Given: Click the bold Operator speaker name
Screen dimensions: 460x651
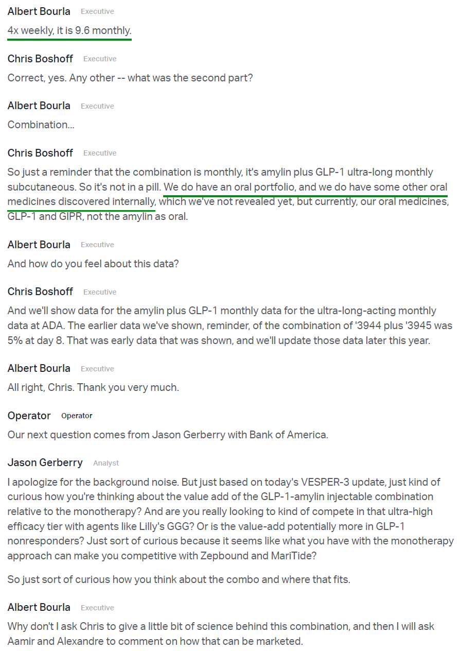Looking at the screenshot, I should tap(29, 416).
